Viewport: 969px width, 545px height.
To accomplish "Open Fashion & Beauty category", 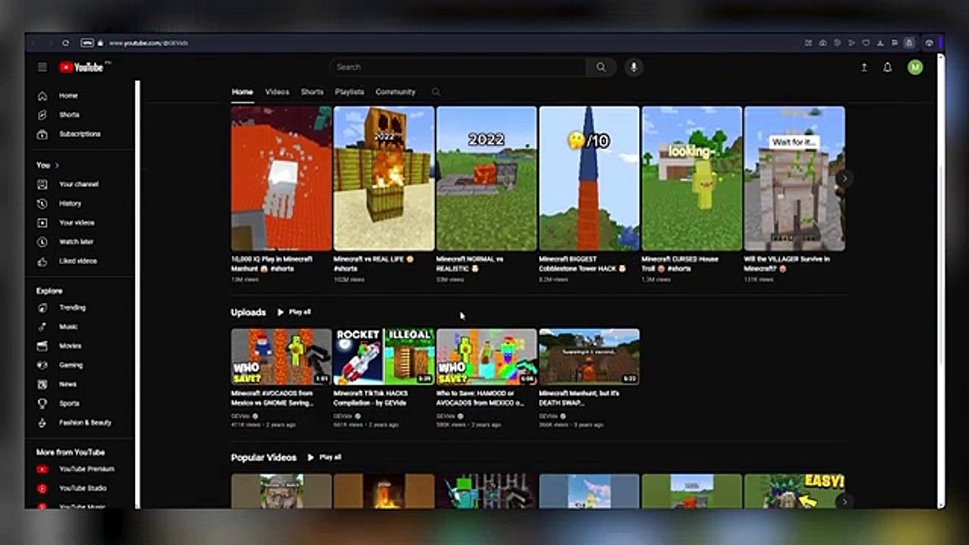I will point(85,422).
